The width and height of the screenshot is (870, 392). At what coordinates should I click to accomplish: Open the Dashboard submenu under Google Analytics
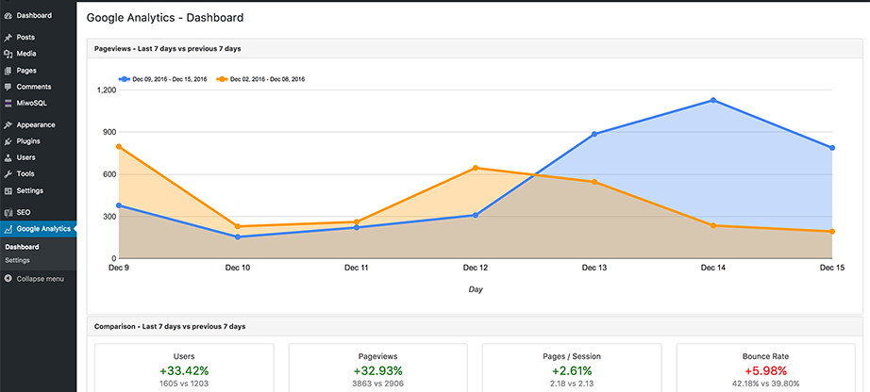coord(23,247)
